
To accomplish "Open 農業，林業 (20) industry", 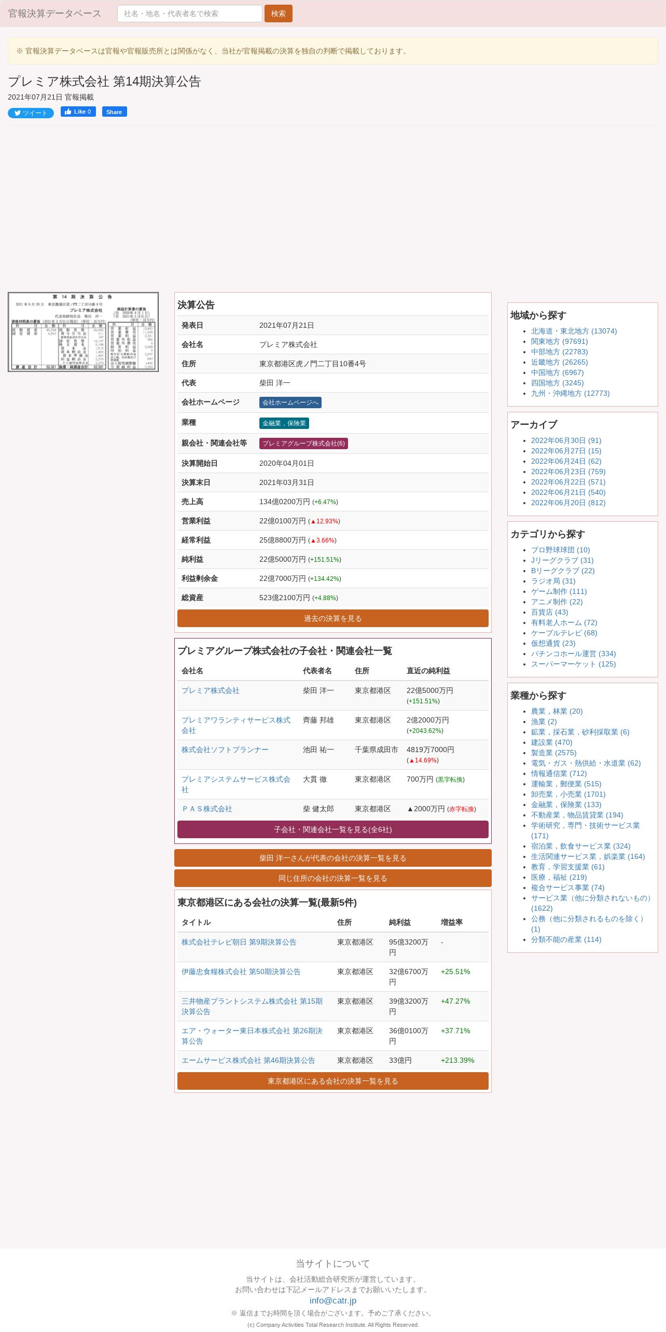I will tap(557, 711).
